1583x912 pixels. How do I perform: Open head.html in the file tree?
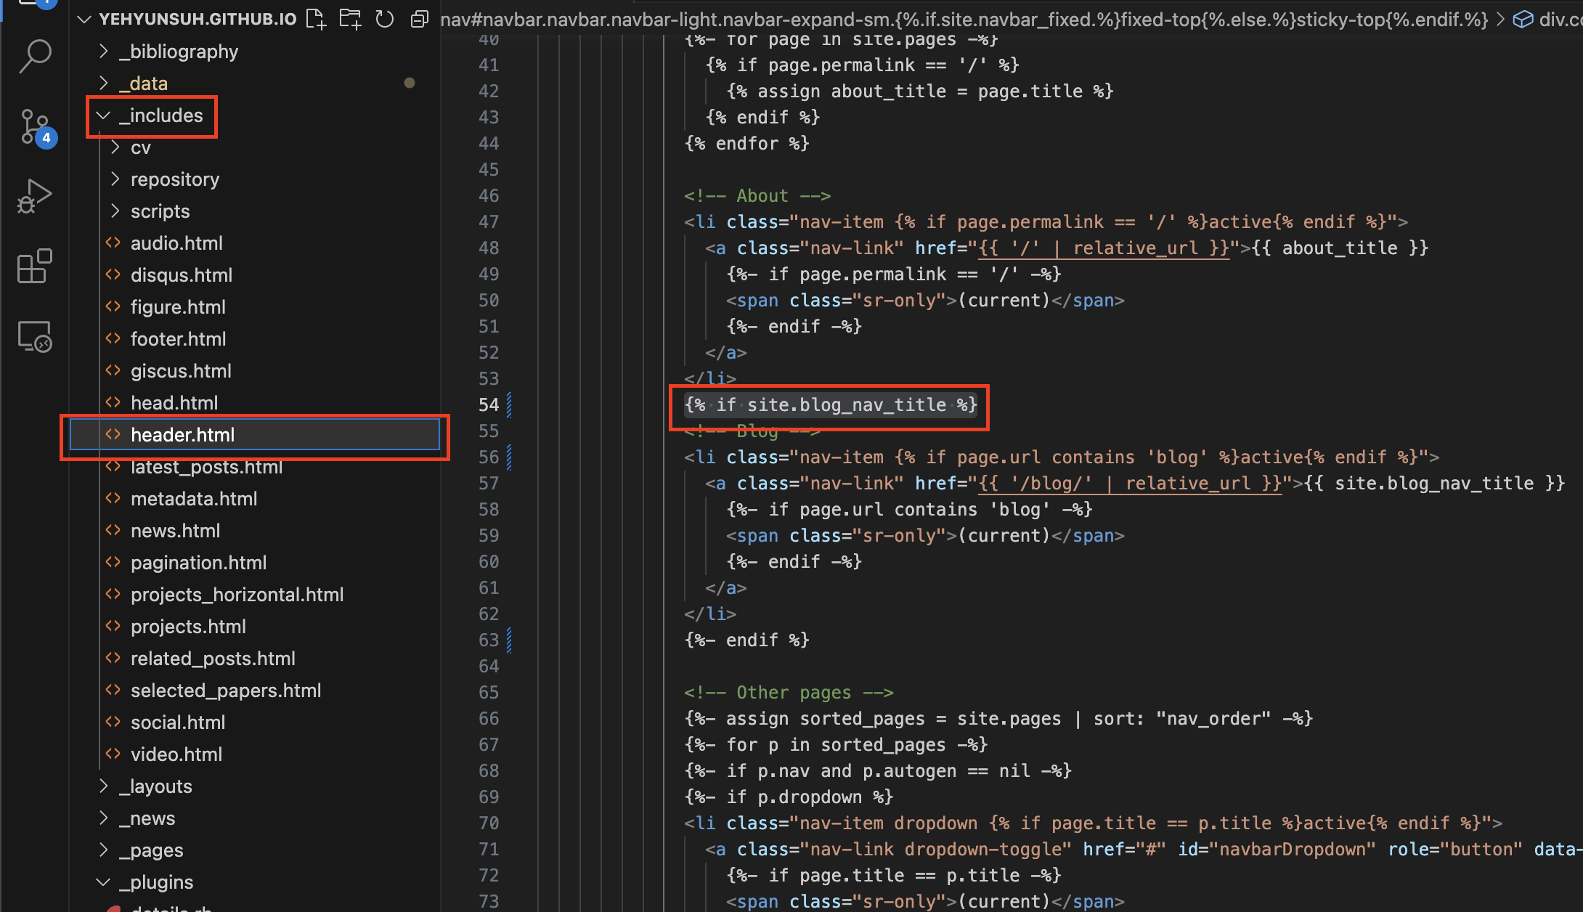pyautogui.click(x=174, y=403)
